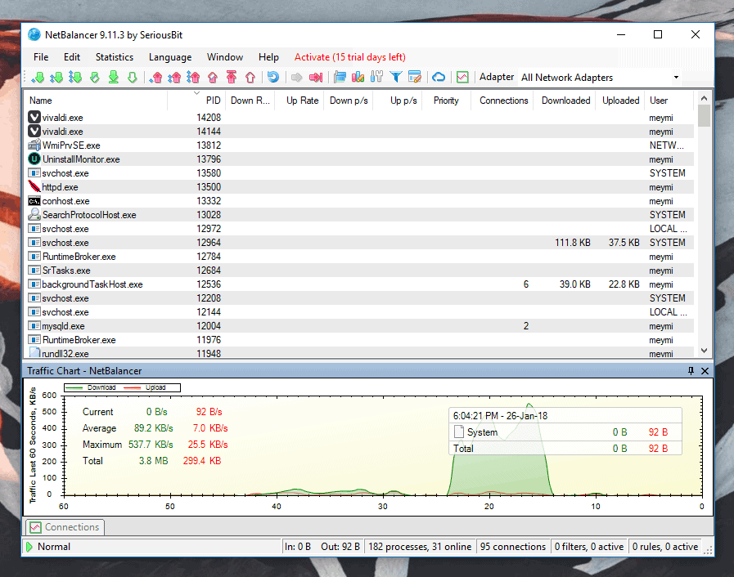Toggle the traffic chart toolbar icon

pos(462,77)
